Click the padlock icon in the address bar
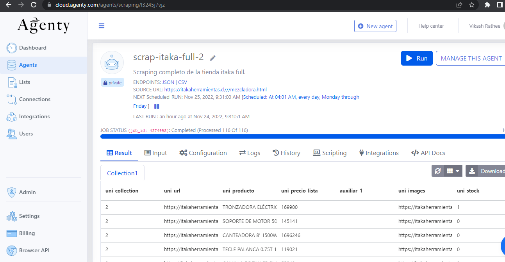Screen dimensions: 505x262 coord(49,5)
